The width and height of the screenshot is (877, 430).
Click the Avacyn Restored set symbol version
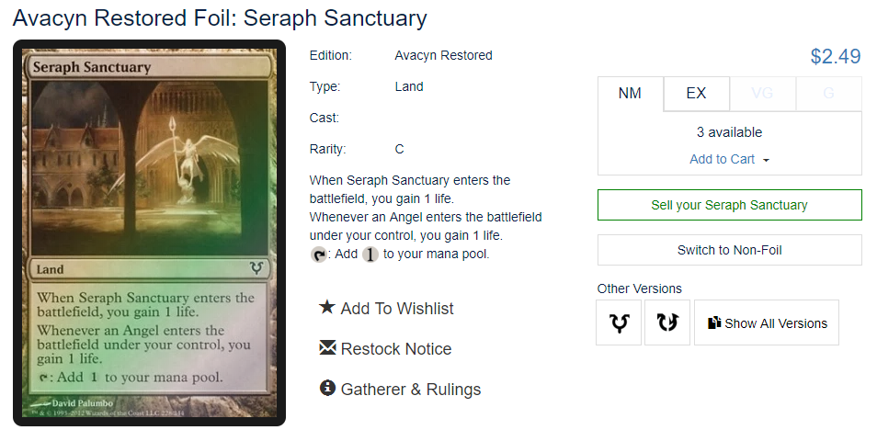click(x=619, y=322)
